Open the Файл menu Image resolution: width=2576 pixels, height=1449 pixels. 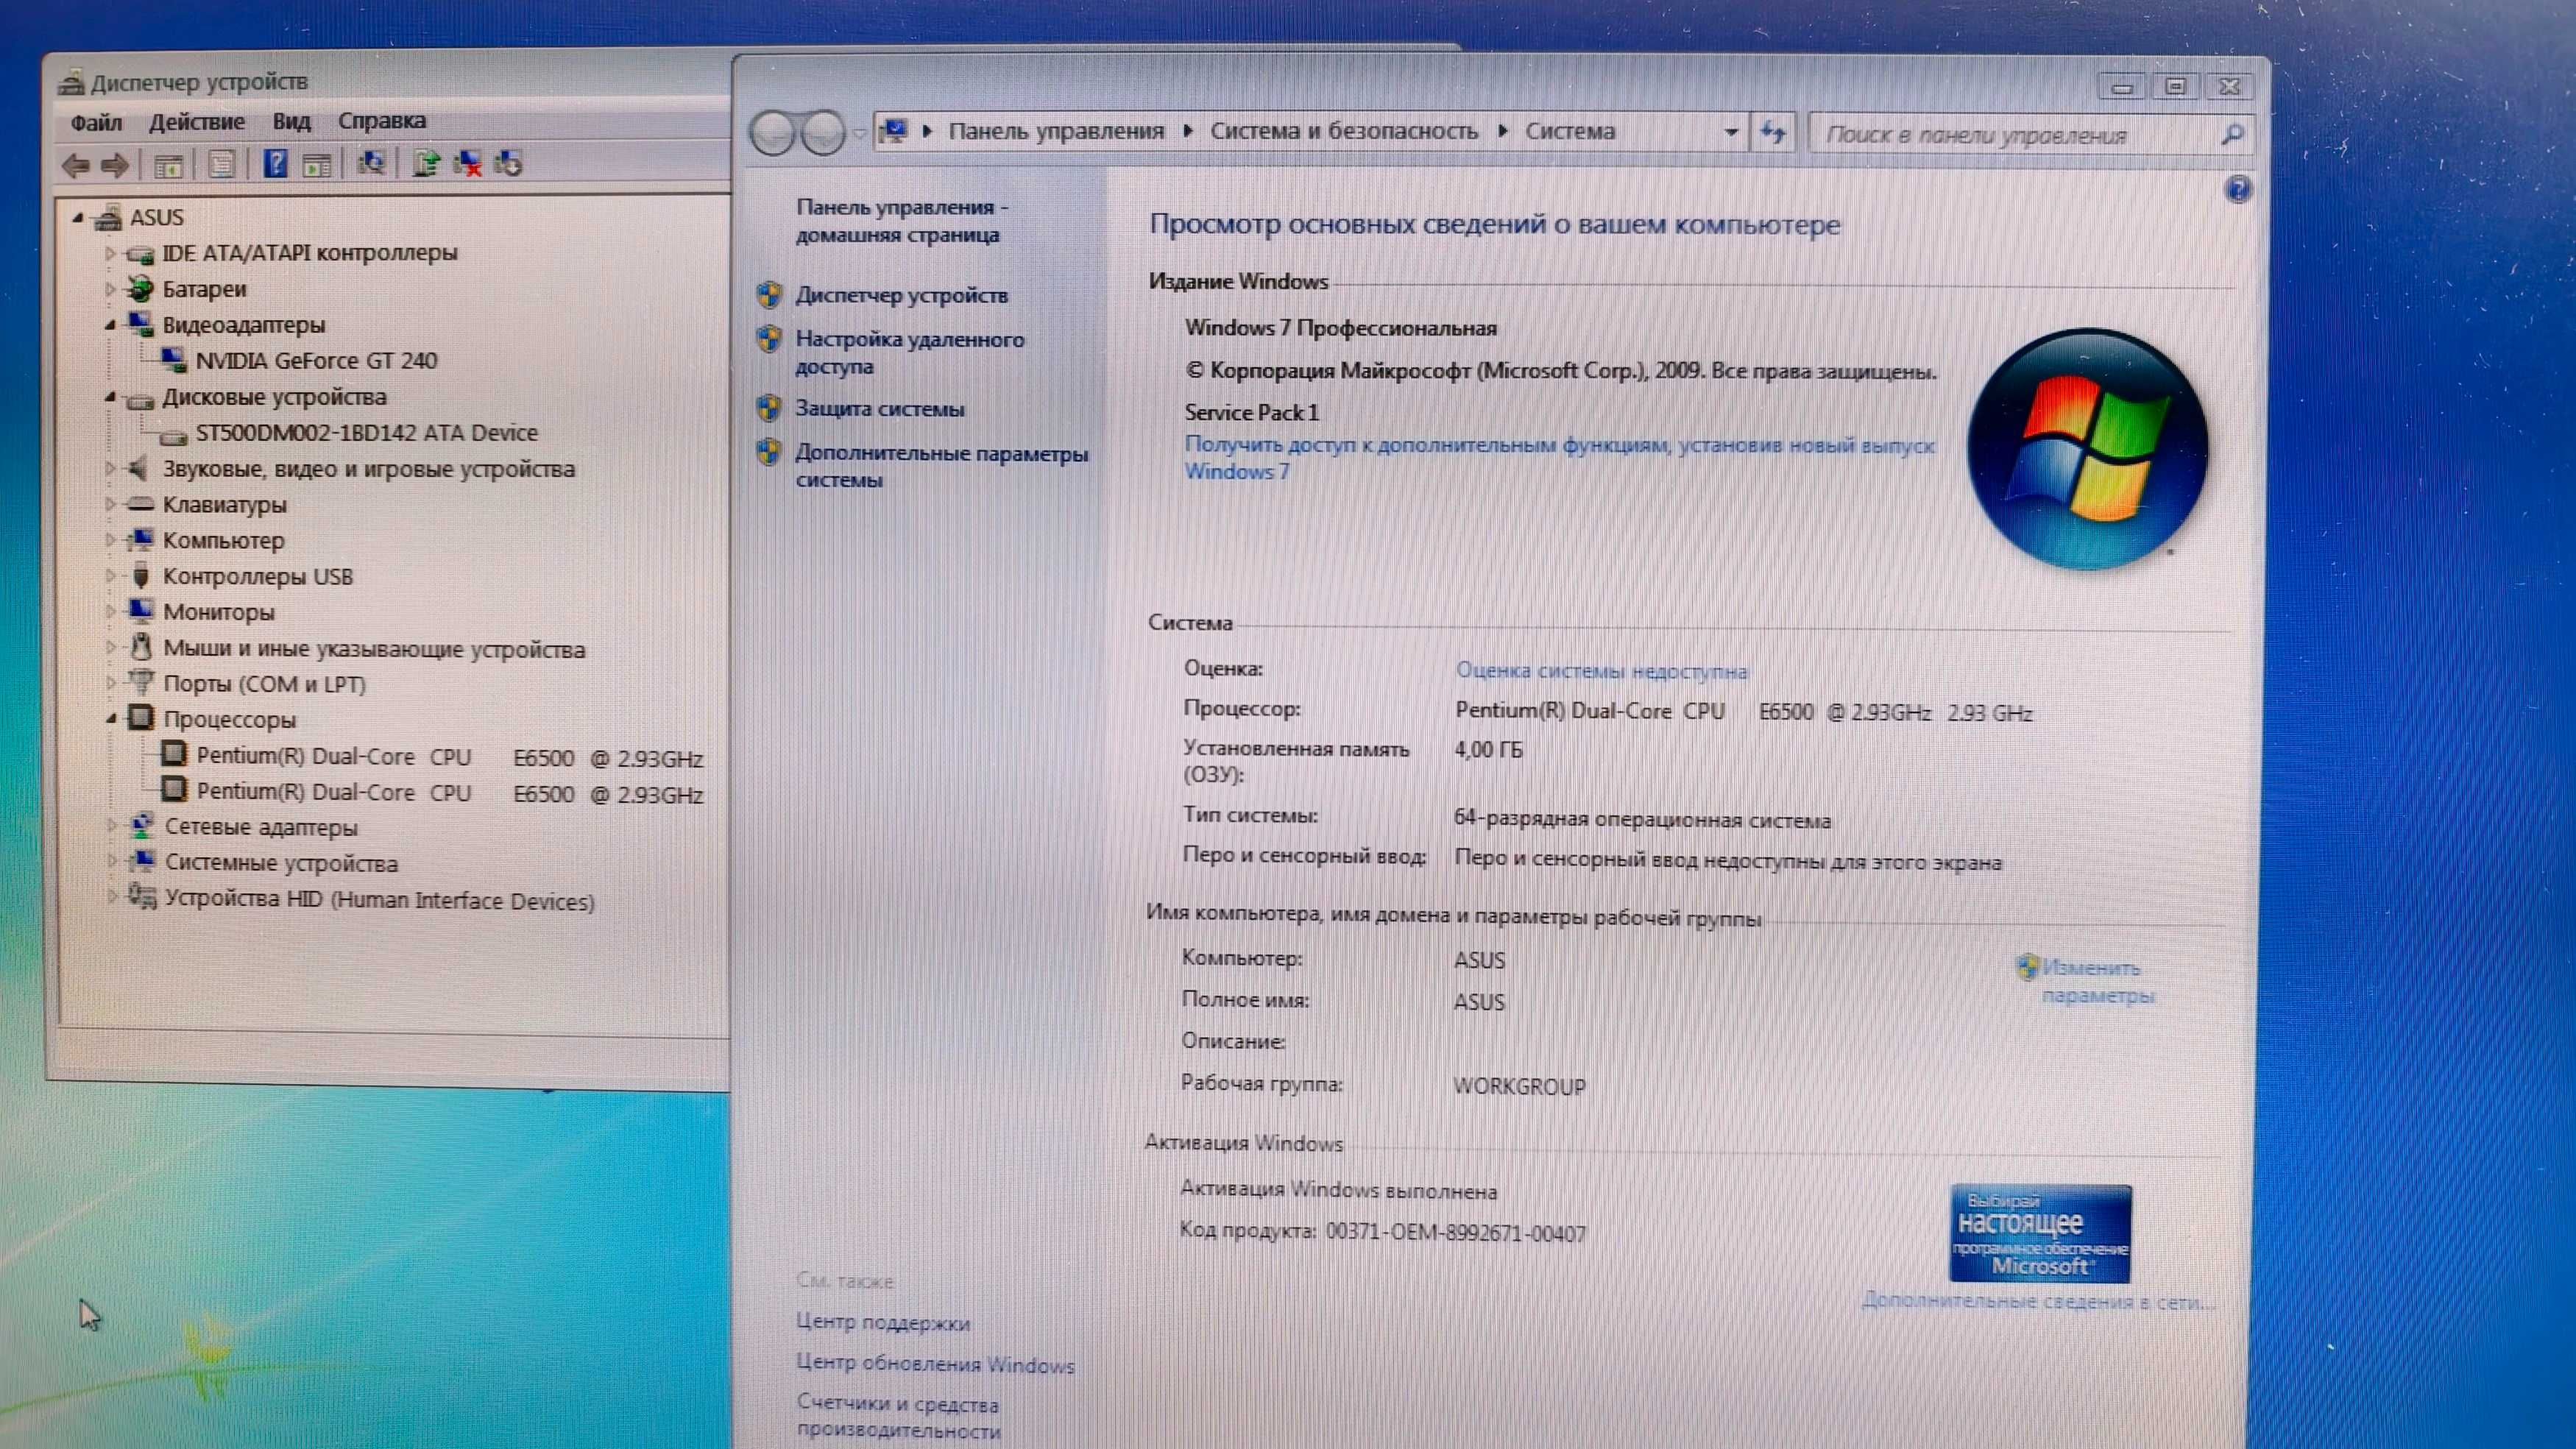point(96,122)
